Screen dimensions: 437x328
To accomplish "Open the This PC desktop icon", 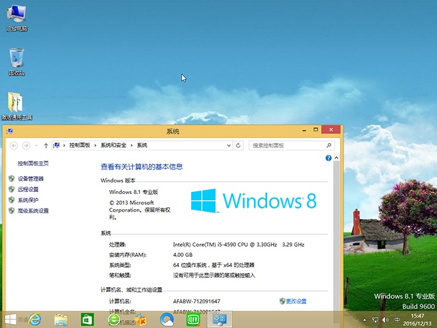I will 16,18.
